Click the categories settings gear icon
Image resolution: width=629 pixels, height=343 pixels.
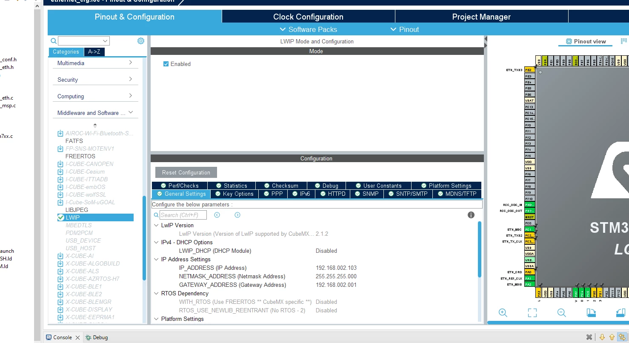(141, 41)
